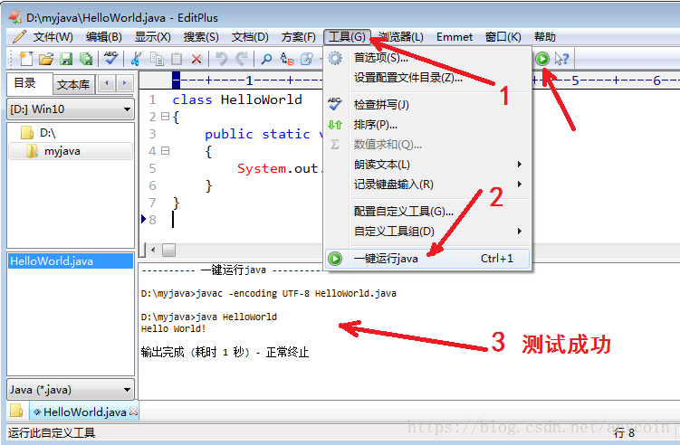Close the HelloWorld.java document tab
This screenshot has height=445, width=680.
click(134, 412)
